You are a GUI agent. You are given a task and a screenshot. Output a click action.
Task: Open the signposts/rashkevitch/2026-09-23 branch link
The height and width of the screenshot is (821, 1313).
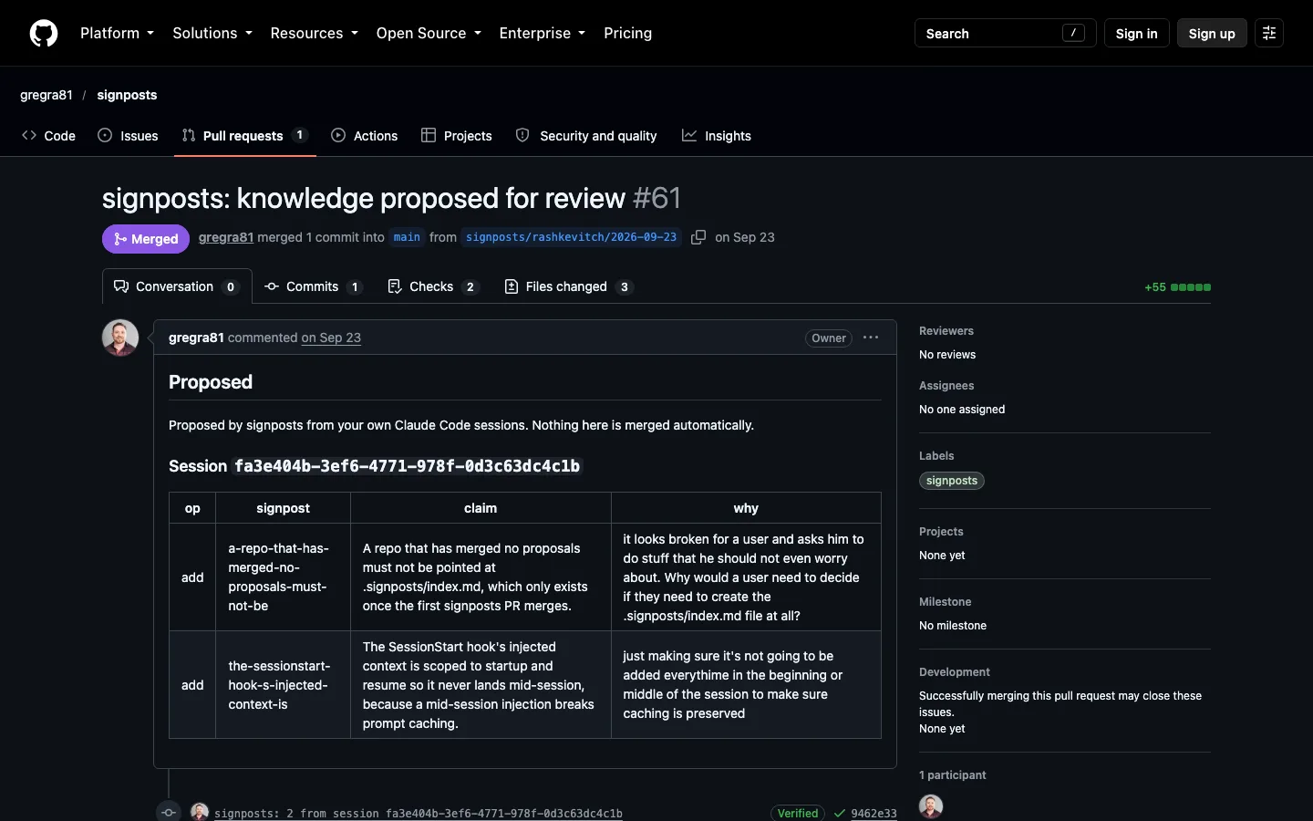[571, 237]
